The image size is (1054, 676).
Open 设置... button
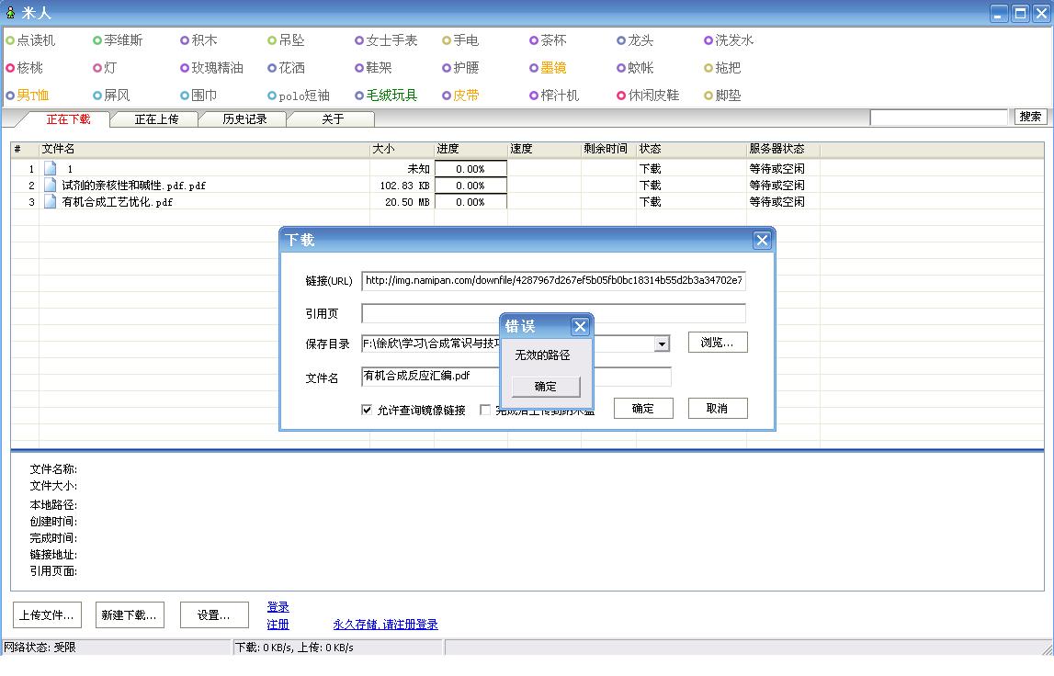coord(214,614)
